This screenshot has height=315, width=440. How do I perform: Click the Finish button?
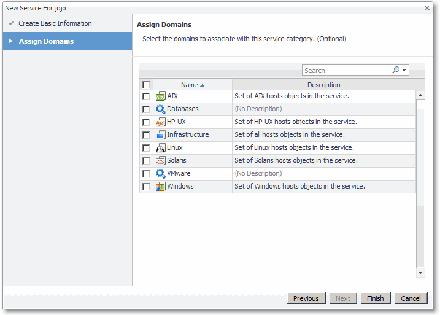(x=376, y=298)
